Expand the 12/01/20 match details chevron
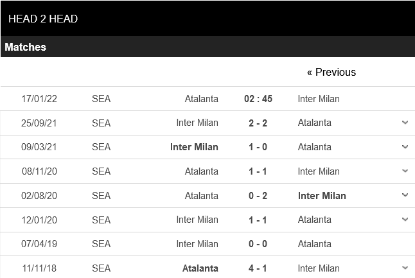 point(405,220)
